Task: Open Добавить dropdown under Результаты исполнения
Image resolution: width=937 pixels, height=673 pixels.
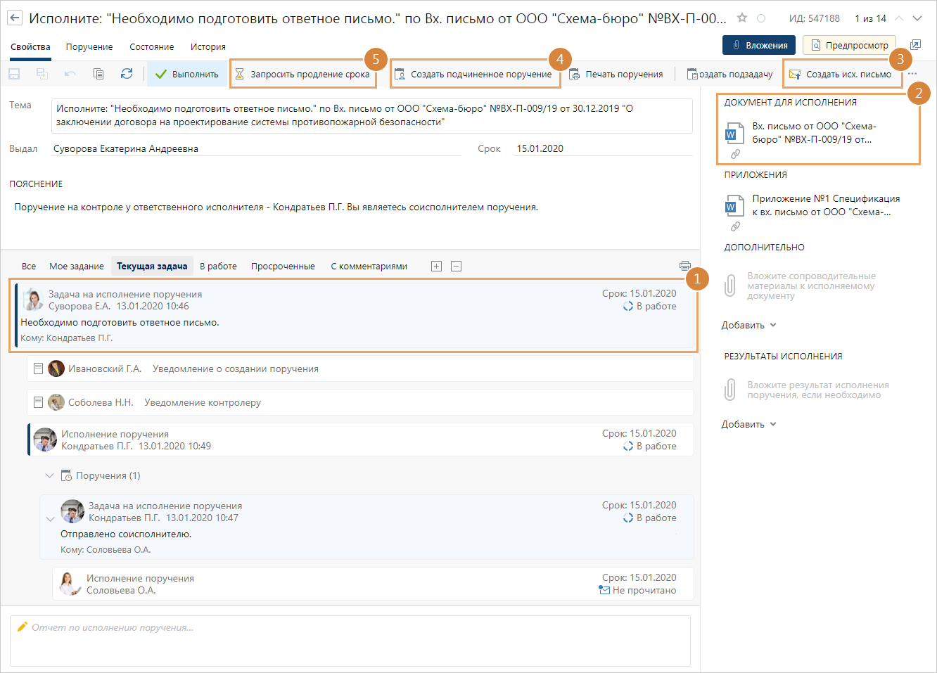Action: (748, 424)
